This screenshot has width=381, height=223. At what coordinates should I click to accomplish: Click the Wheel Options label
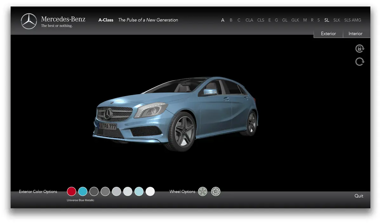pos(182,192)
